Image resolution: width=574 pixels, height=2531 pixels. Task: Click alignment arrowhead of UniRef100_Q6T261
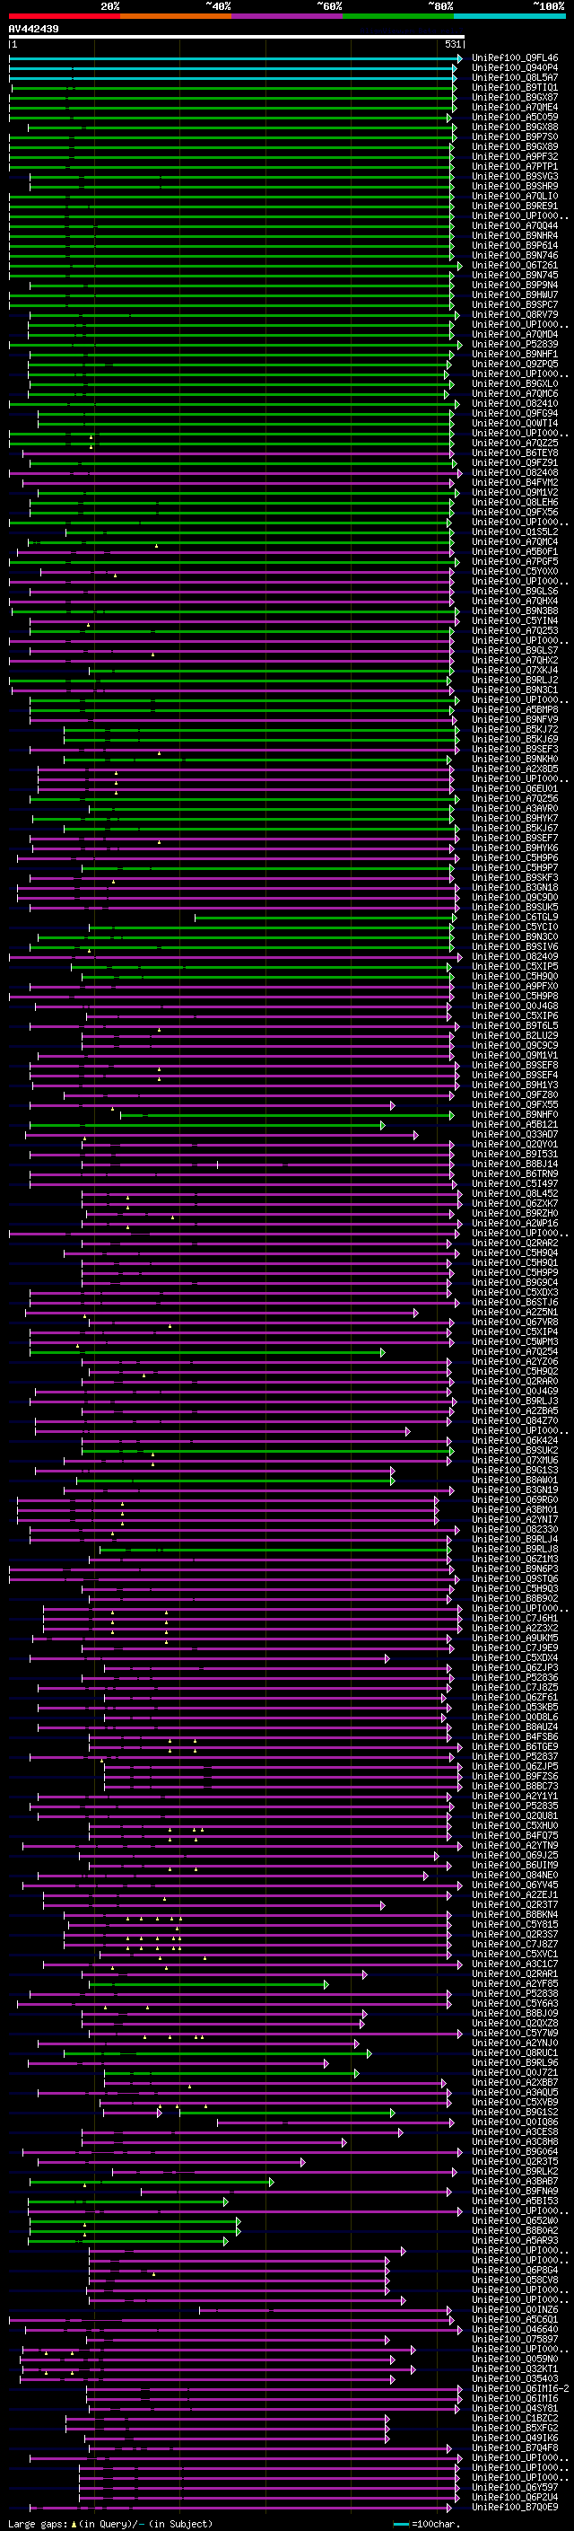[x=459, y=267]
